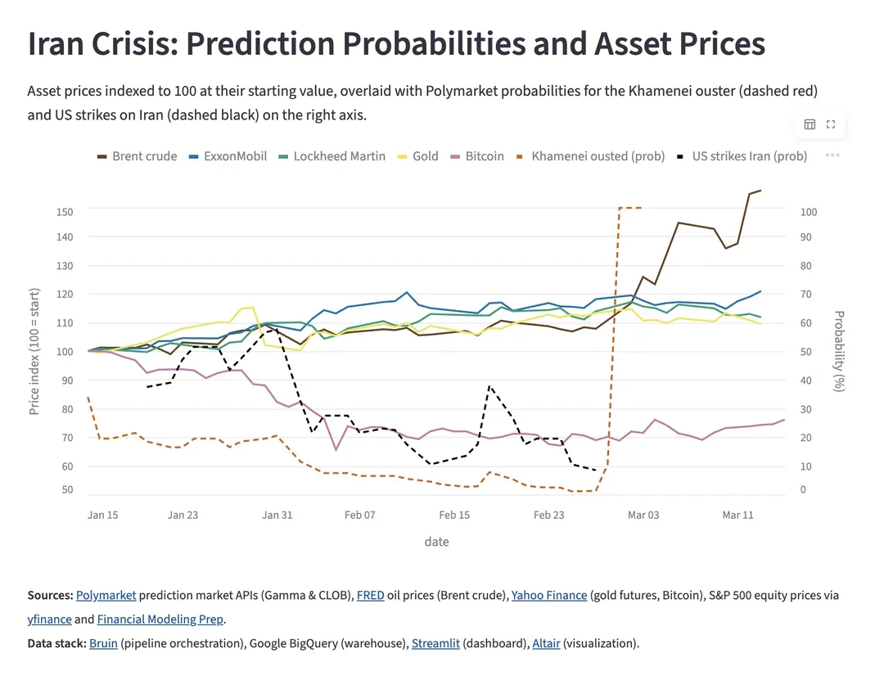Select the Lockheed Martin legend label
884x689 pixels.
[339, 155]
